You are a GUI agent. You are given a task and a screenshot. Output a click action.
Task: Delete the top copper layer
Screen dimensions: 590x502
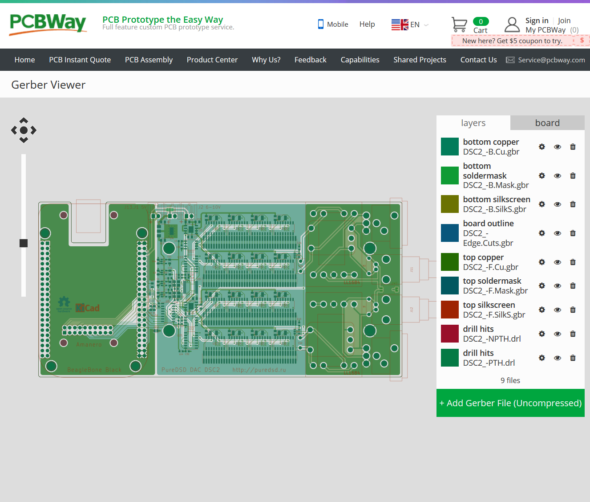(x=573, y=262)
